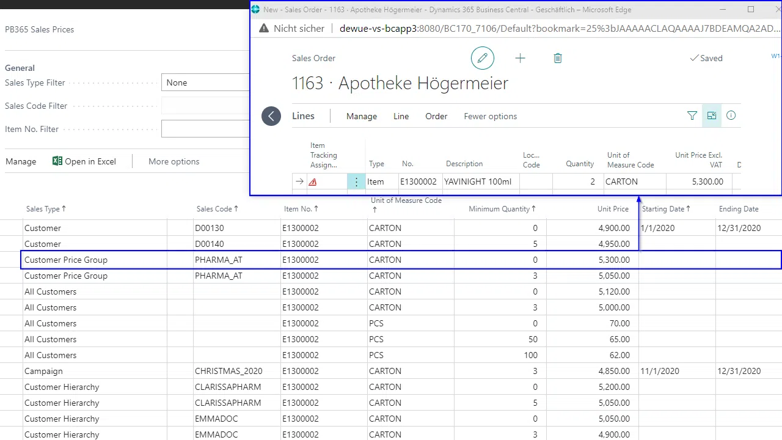Maximize the Edge sales order window

751,9
